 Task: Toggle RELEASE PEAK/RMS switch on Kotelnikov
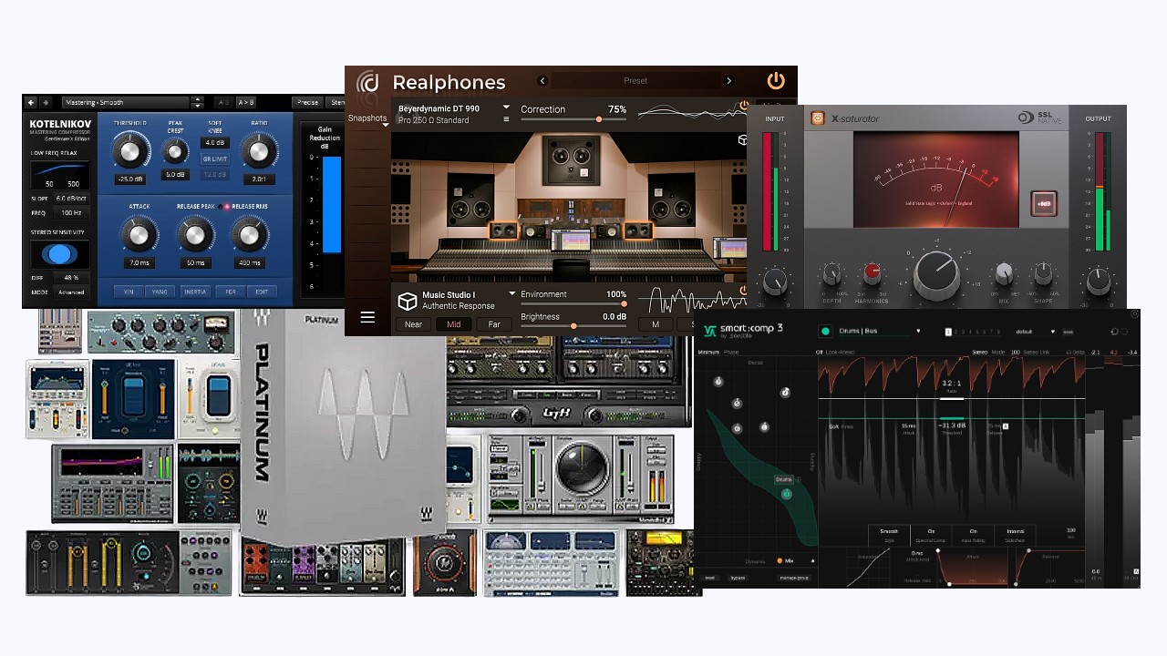224,207
